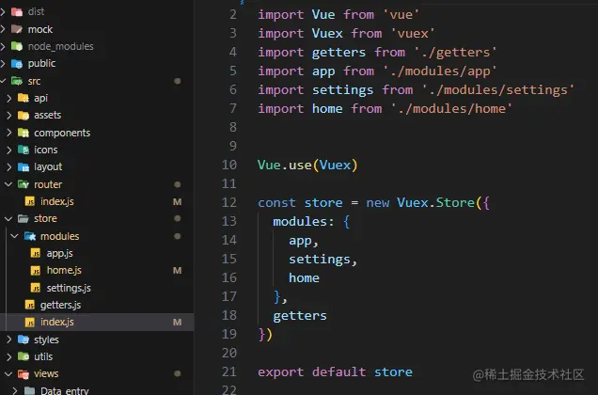This screenshot has height=395, width=598.
Task: Click the icons folder icon
Action: 24,150
